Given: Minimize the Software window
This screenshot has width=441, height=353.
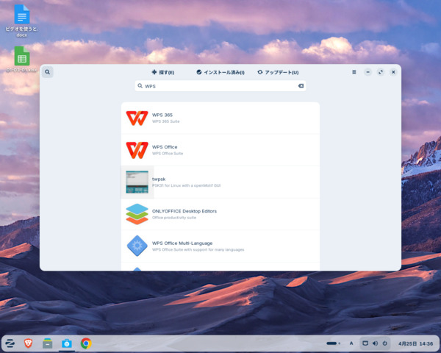Looking at the screenshot, I should [367, 72].
